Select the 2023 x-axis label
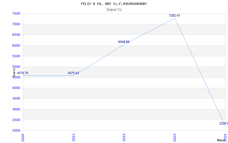228x143 pixels. click(x=175, y=137)
